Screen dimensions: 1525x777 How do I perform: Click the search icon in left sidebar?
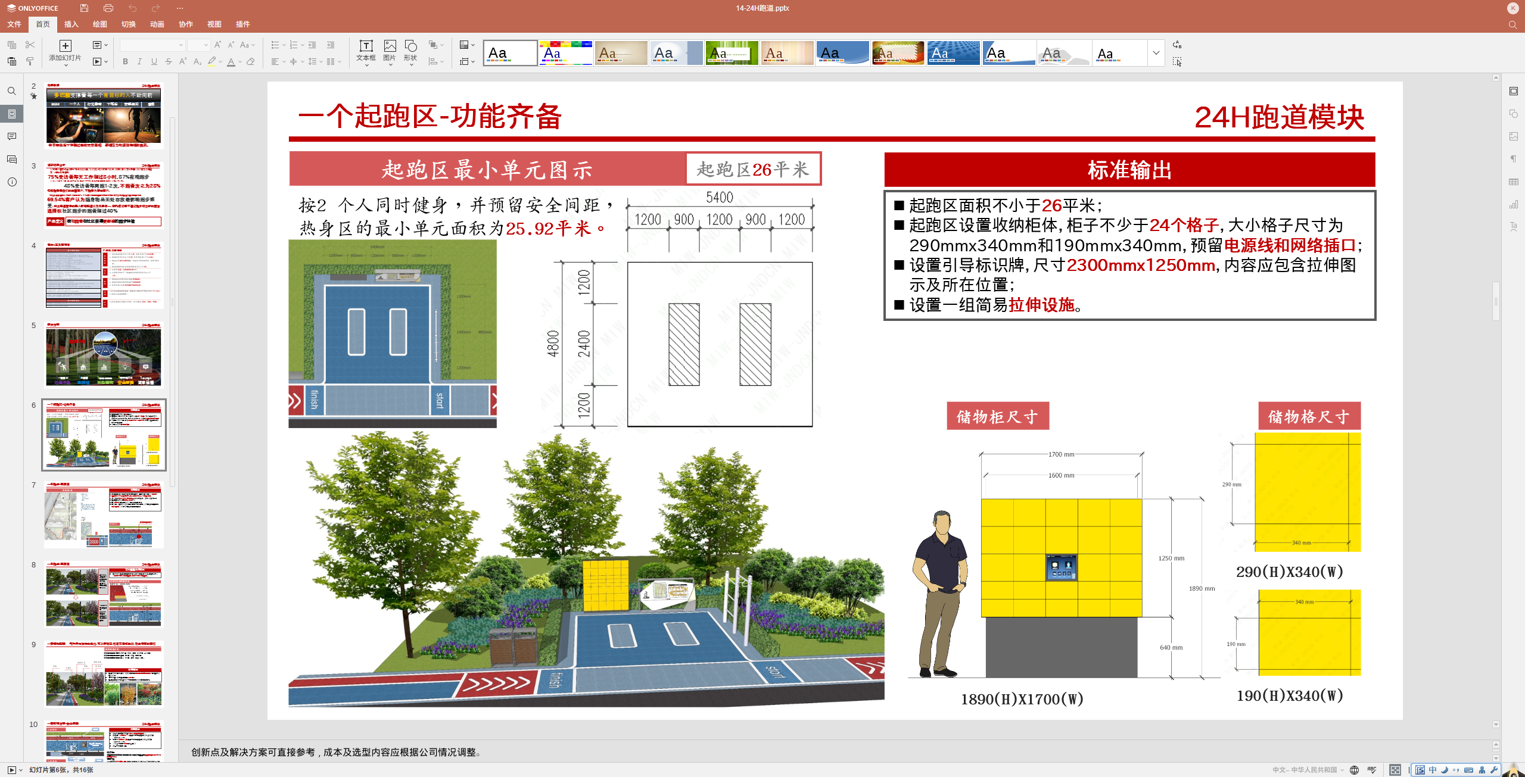tap(12, 91)
